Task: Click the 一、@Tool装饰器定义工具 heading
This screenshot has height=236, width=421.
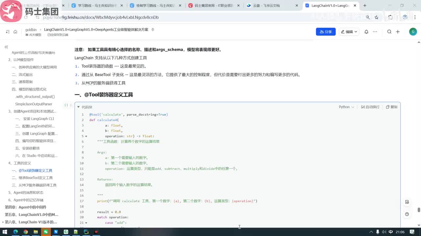Action: pos(104,95)
